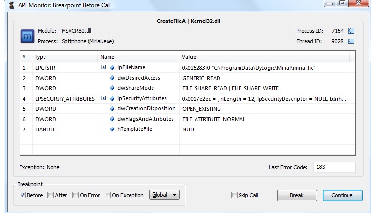Open the Global breakpoint scope dropdown

tap(164, 195)
